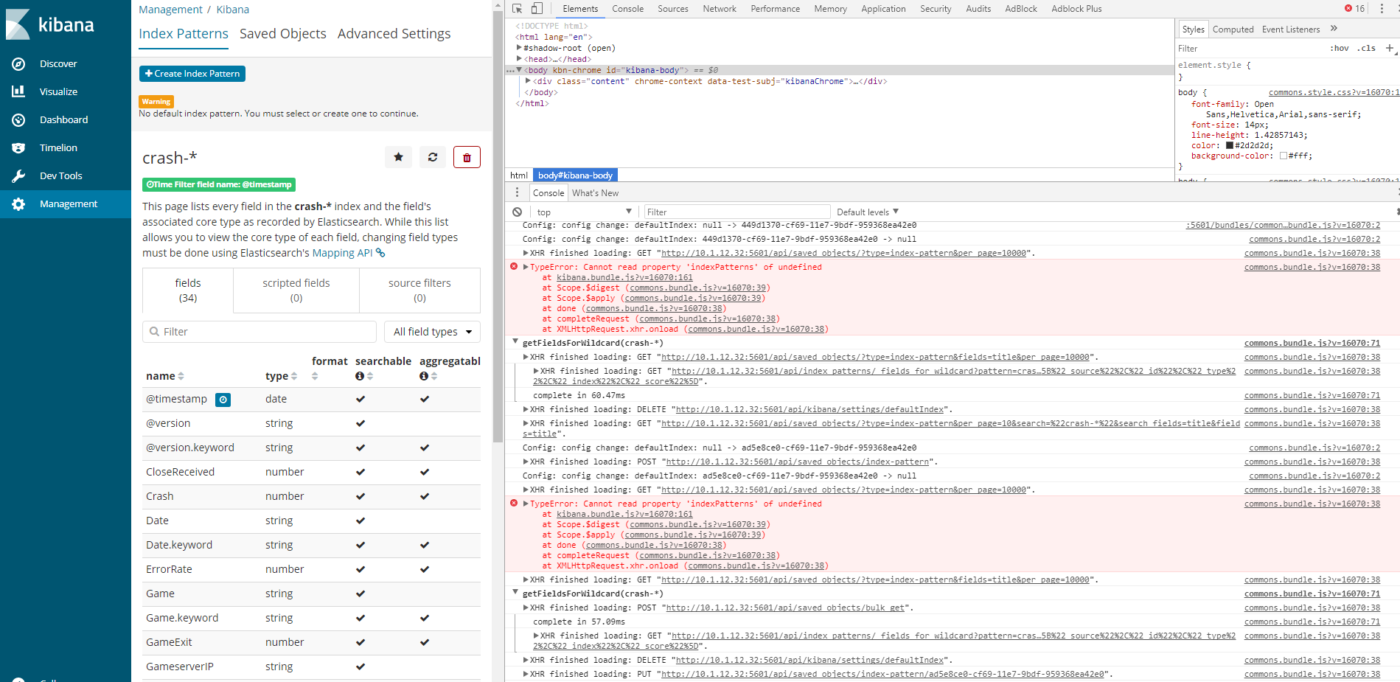Viewport: 1400px width, 682px height.
Task: Click the clock icon beside @timestamp
Action: [x=223, y=400]
